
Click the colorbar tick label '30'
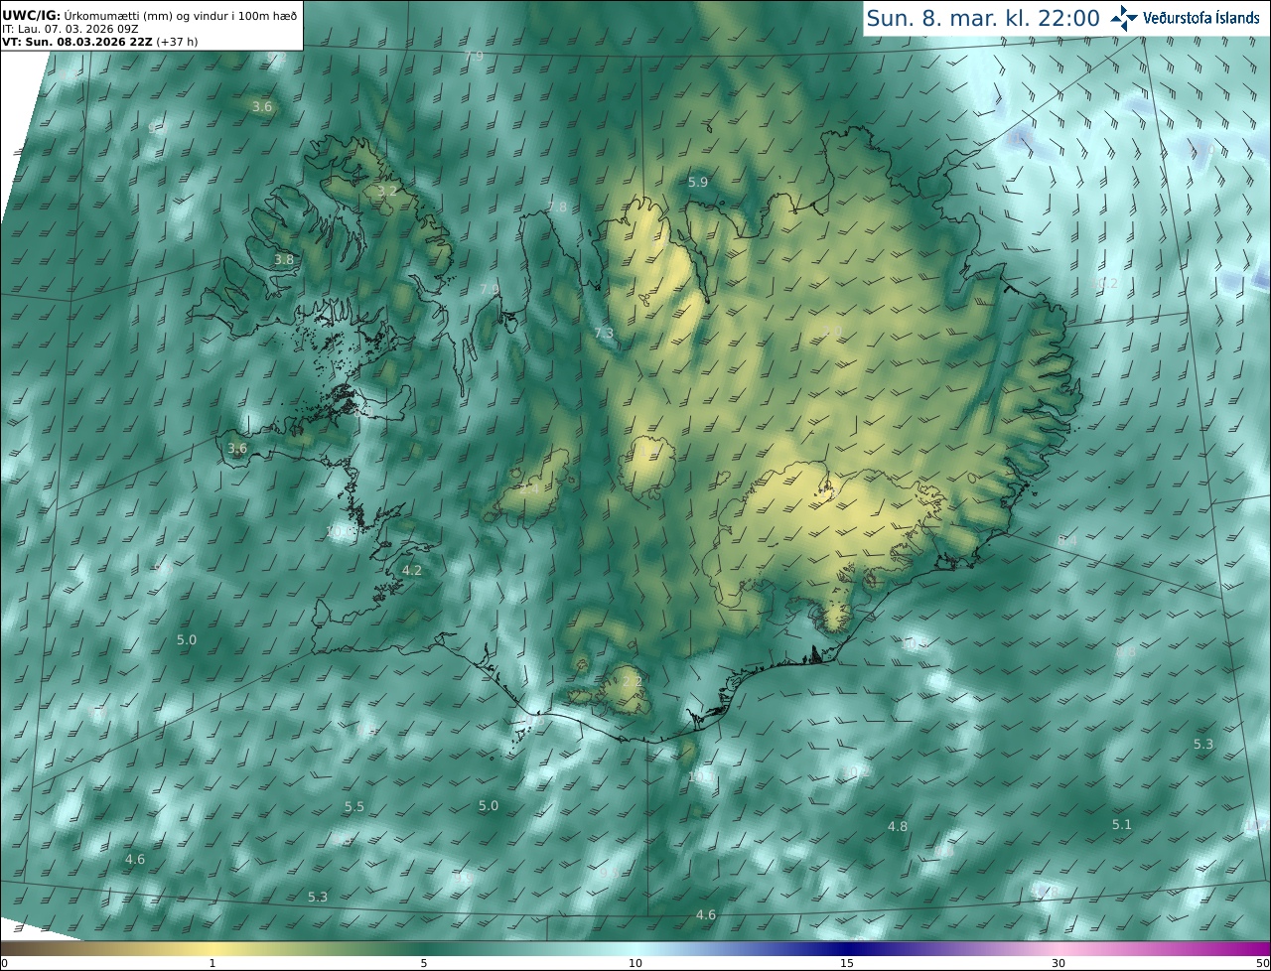[1059, 963]
